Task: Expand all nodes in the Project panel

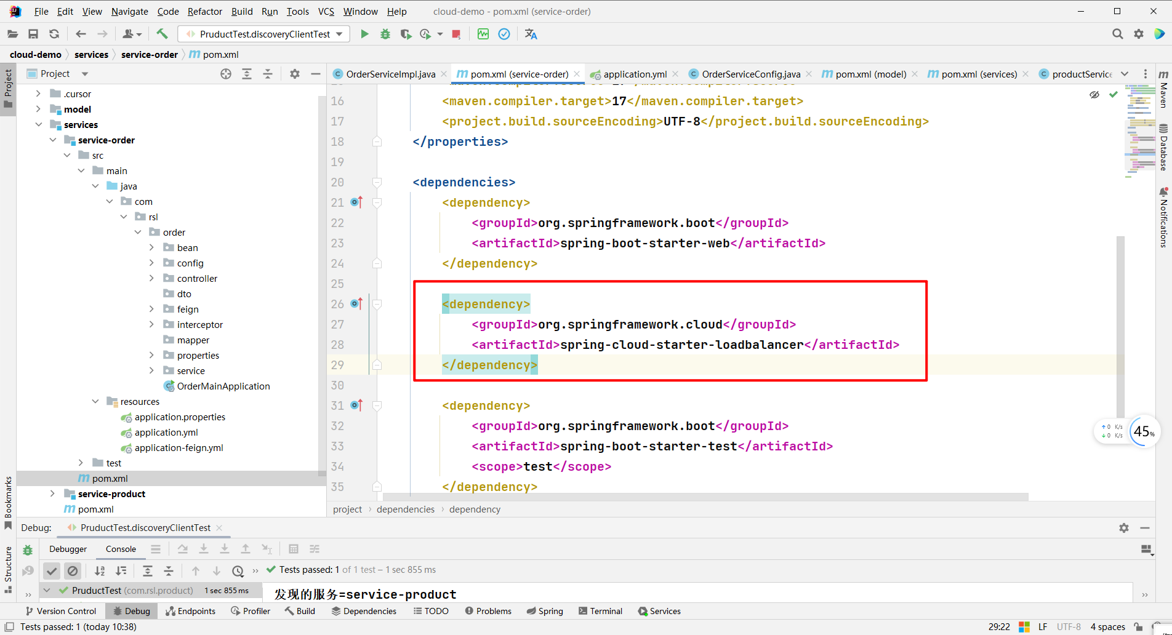Action: tap(247, 74)
